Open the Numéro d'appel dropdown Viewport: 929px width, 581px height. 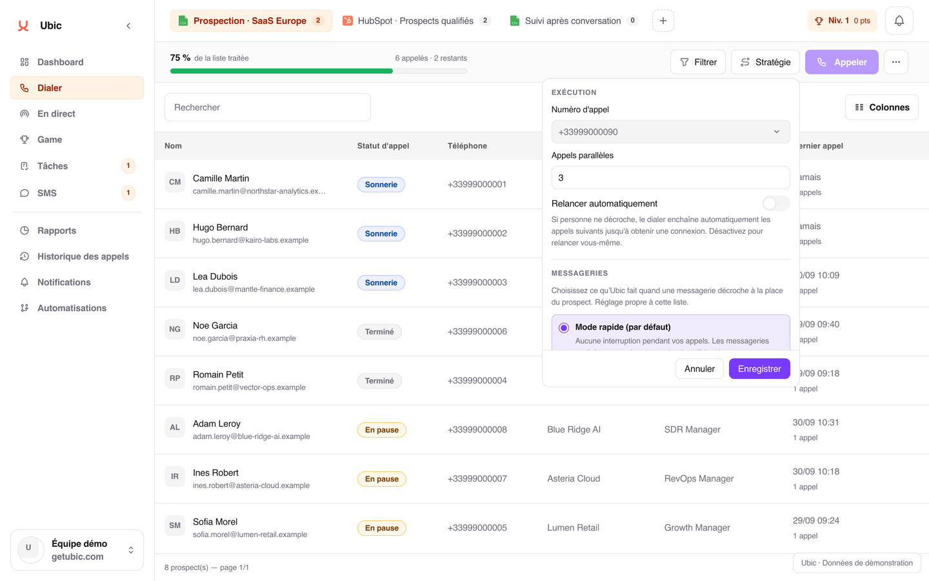(671, 132)
